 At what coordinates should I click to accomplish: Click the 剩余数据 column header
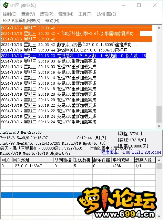tap(102, 160)
